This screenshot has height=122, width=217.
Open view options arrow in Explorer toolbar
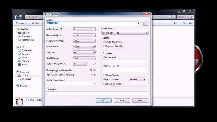point(178,23)
